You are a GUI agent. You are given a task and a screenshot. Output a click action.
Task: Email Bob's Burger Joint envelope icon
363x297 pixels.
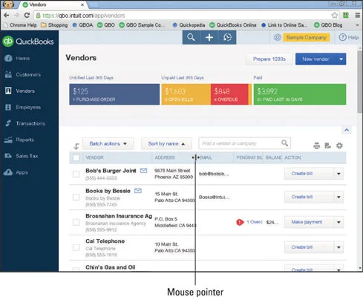click(143, 171)
